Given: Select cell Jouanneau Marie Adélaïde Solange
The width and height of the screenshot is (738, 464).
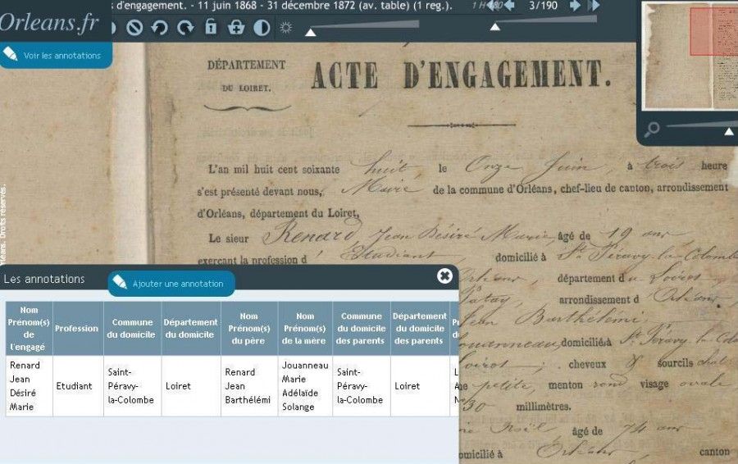Looking at the screenshot, I should point(305,386).
